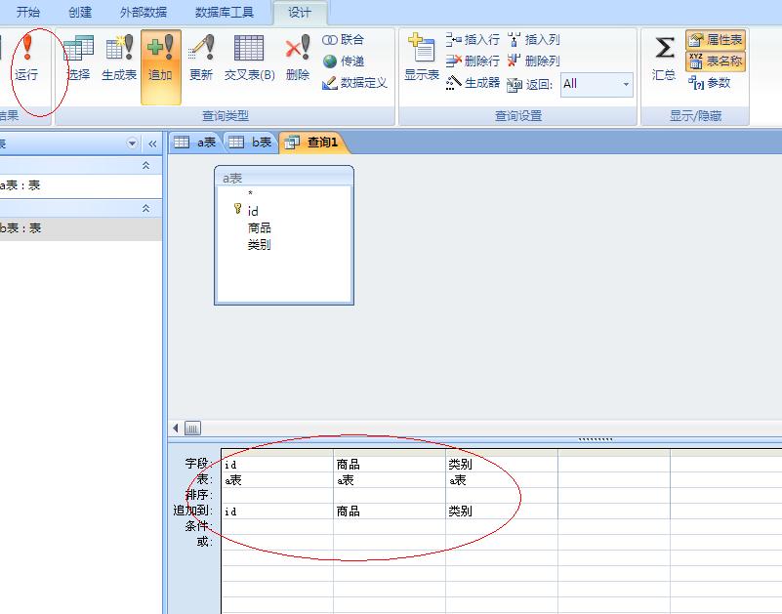Select the 删除 delete query type
The height and width of the screenshot is (614, 782).
(x=298, y=58)
